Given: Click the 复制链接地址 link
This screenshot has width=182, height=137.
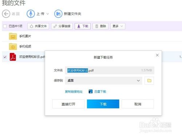Looking at the screenshot, I should pyautogui.click(x=74, y=92).
